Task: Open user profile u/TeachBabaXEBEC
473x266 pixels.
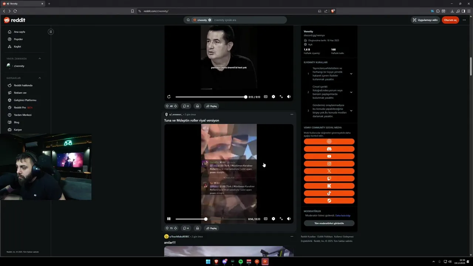Action: (179, 236)
